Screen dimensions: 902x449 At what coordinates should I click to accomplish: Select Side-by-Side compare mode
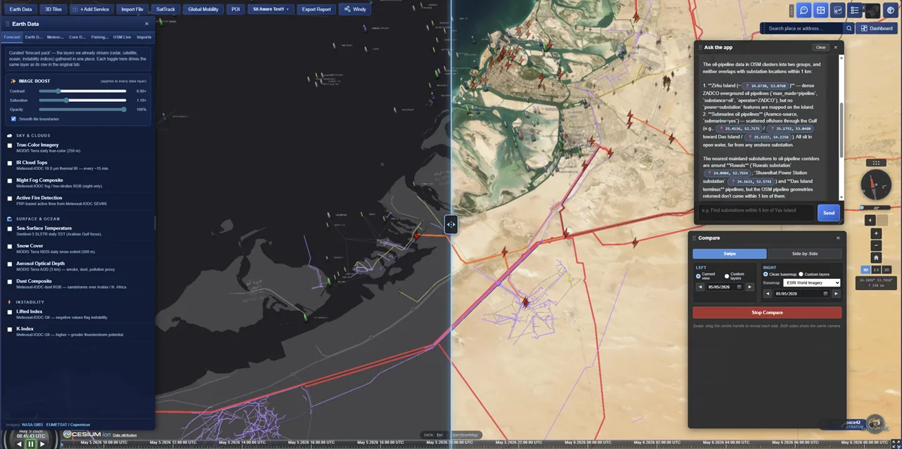[x=805, y=253]
